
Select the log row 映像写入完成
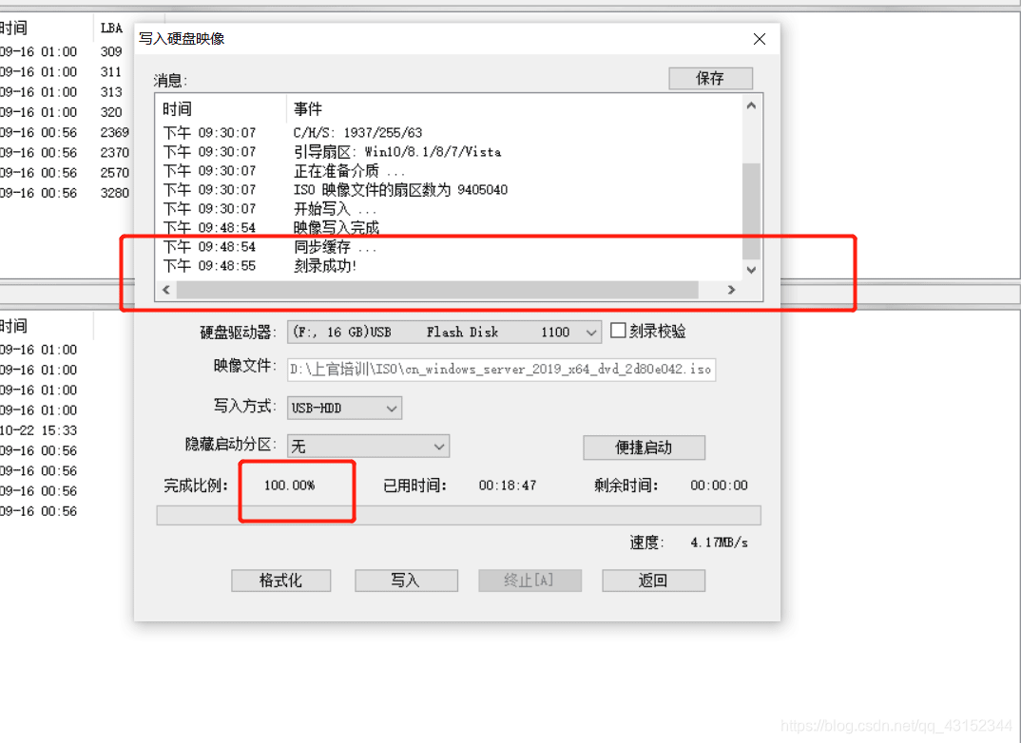click(450, 228)
